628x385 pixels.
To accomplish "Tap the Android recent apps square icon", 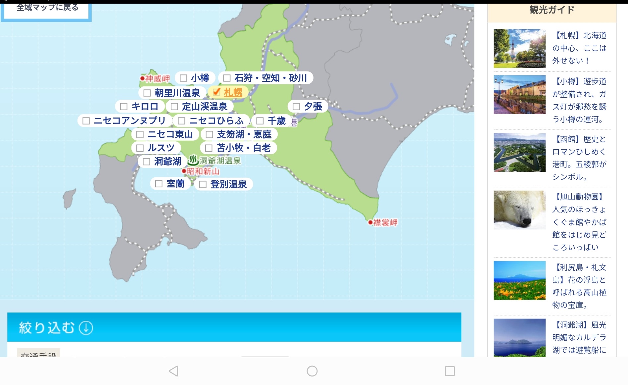I will pos(450,371).
